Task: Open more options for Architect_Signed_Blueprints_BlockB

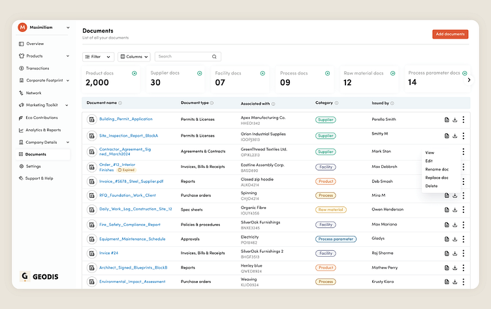Action: 464,268
